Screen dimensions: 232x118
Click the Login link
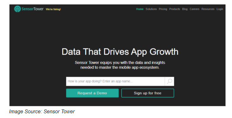[220, 9]
